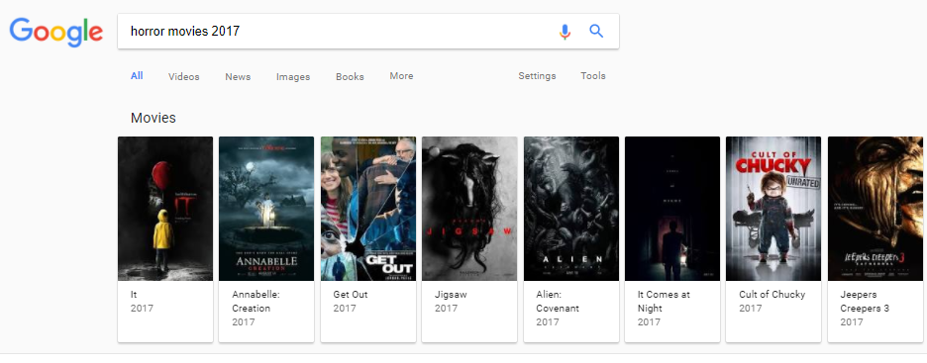Switch to the Videos tab
The image size is (927, 363).
pos(184,77)
